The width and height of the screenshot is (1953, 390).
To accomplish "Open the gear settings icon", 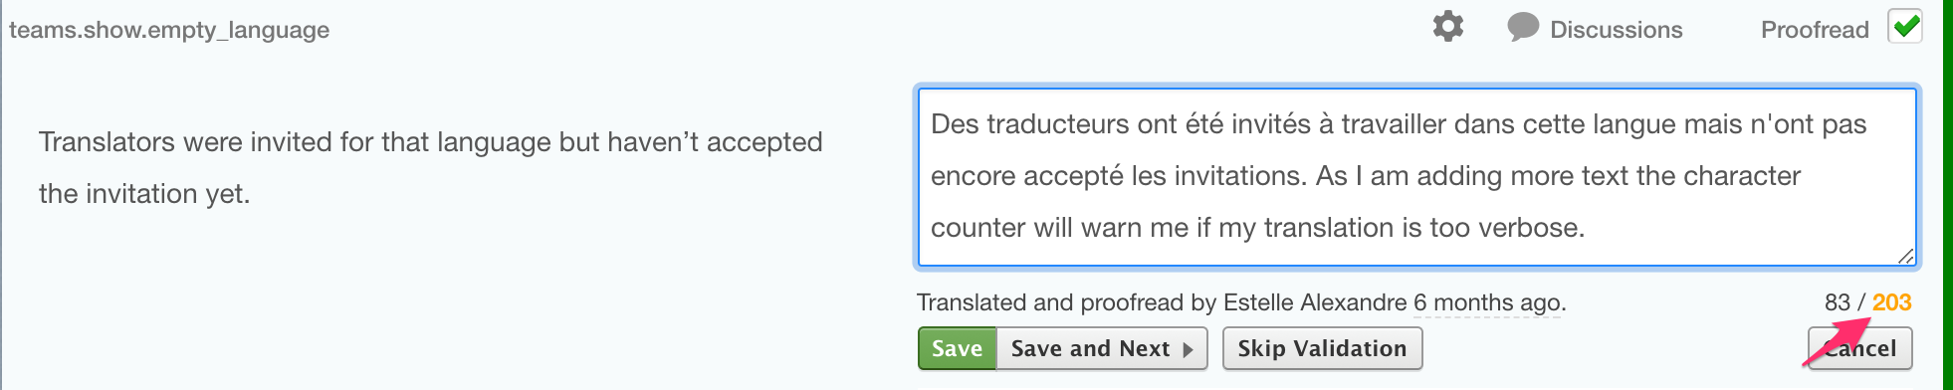I will [x=1447, y=27].
